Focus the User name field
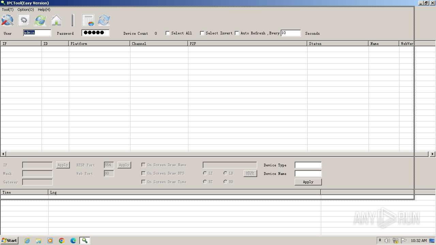The width and height of the screenshot is (436, 245). 37,33
